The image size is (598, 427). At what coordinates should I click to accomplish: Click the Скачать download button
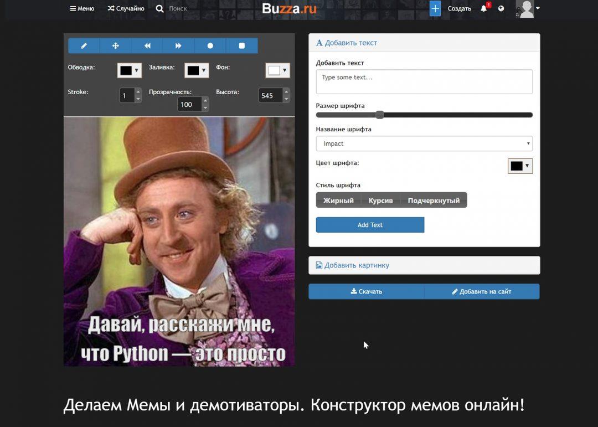[x=366, y=291]
